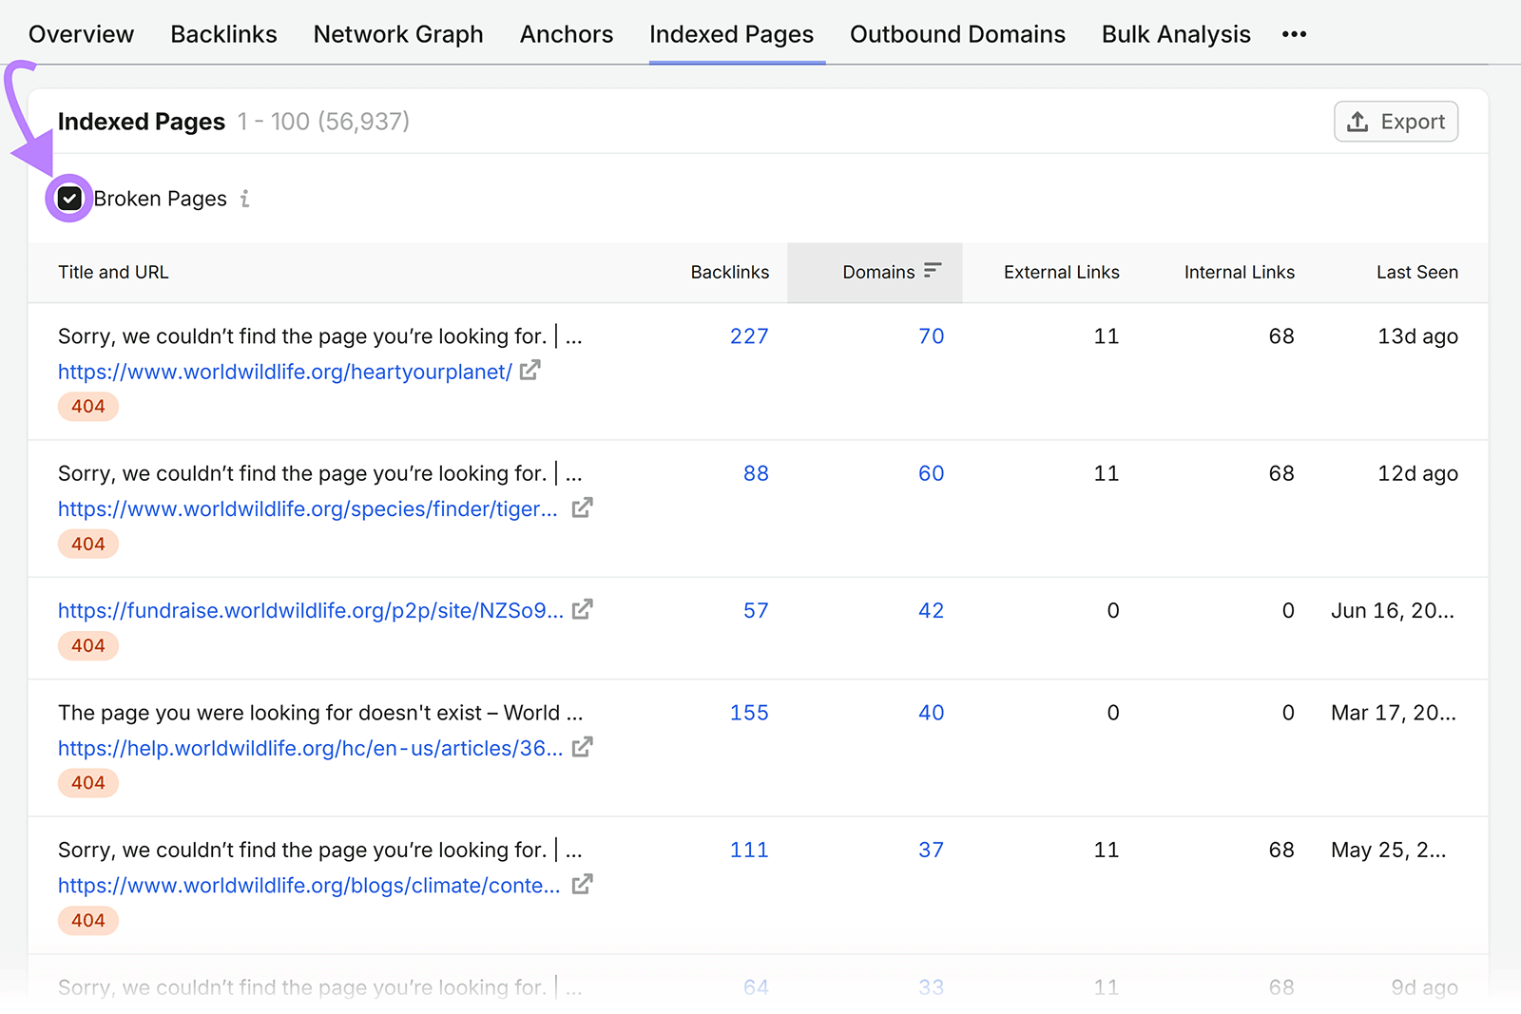Click 'Mar 17, 20...' last seen value
1521x1014 pixels.
[x=1394, y=713]
